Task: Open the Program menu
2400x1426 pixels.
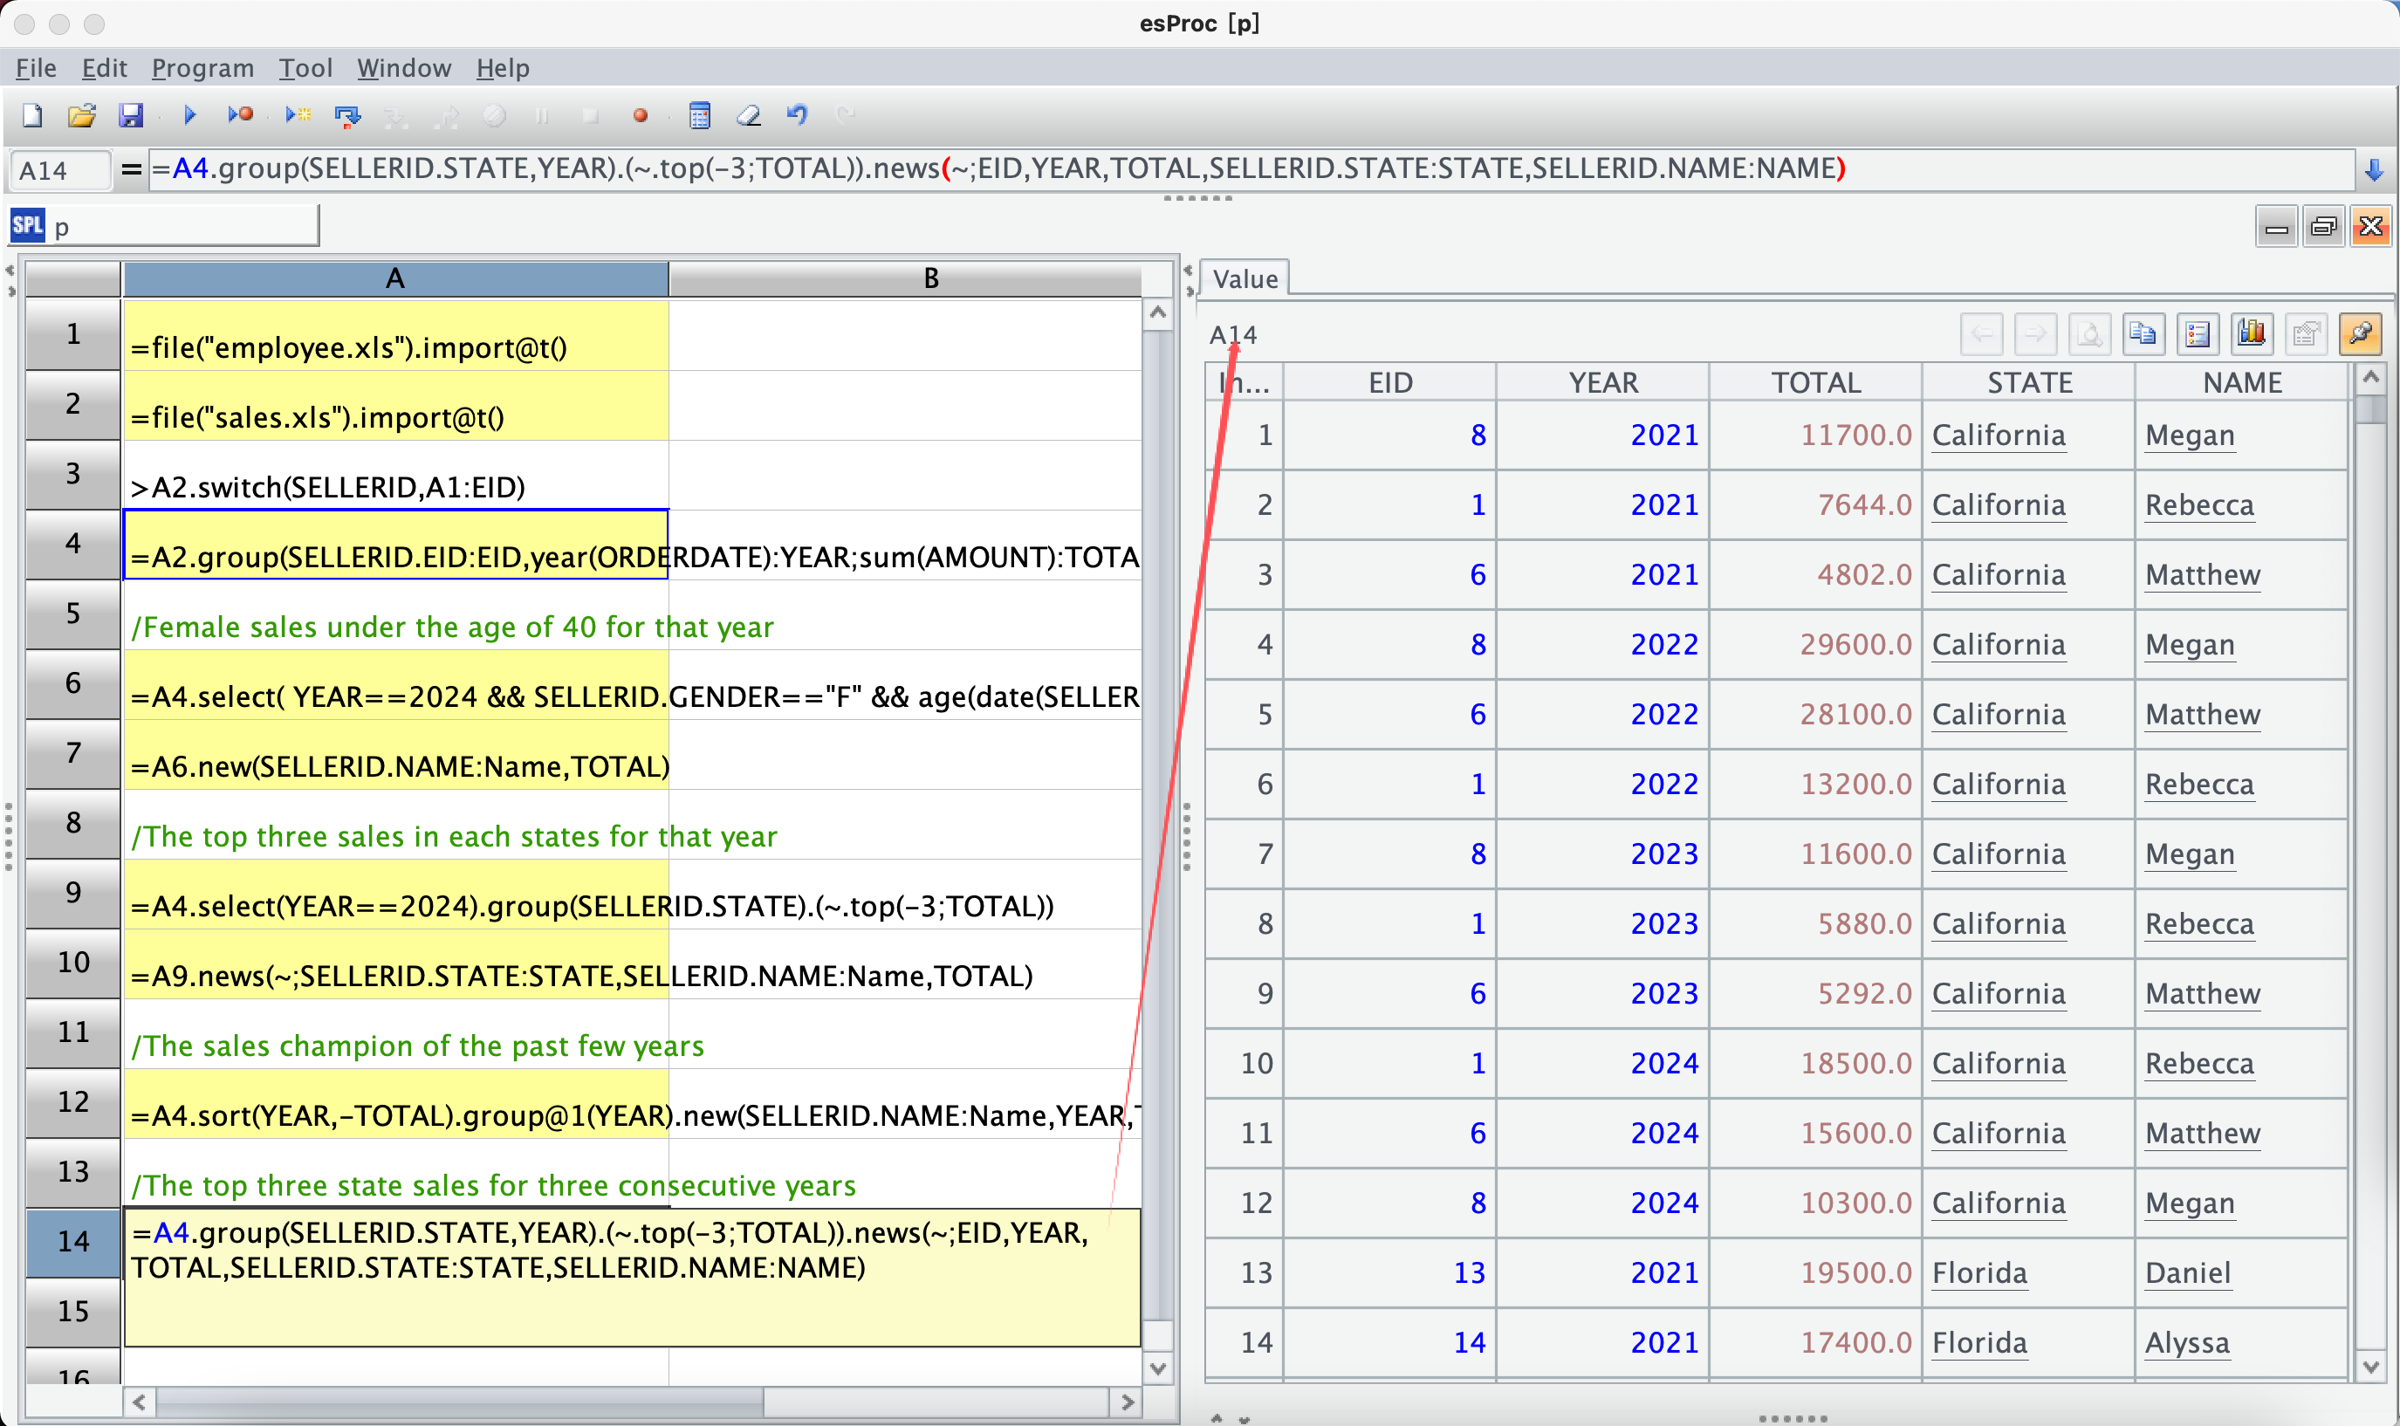Action: [x=202, y=68]
